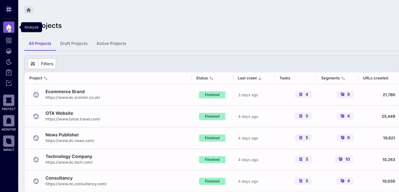Click the URL https://www.dc.news.com/
399x192 pixels.
tap(70, 141)
